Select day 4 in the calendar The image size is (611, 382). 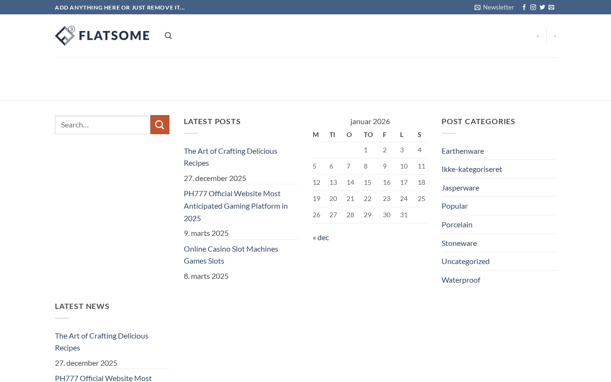point(420,150)
